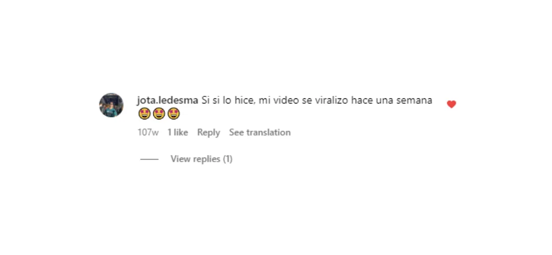This screenshot has width=552, height=255.
Task: Click the middle star-eyes emoji
Action: (x=159, y=113)
